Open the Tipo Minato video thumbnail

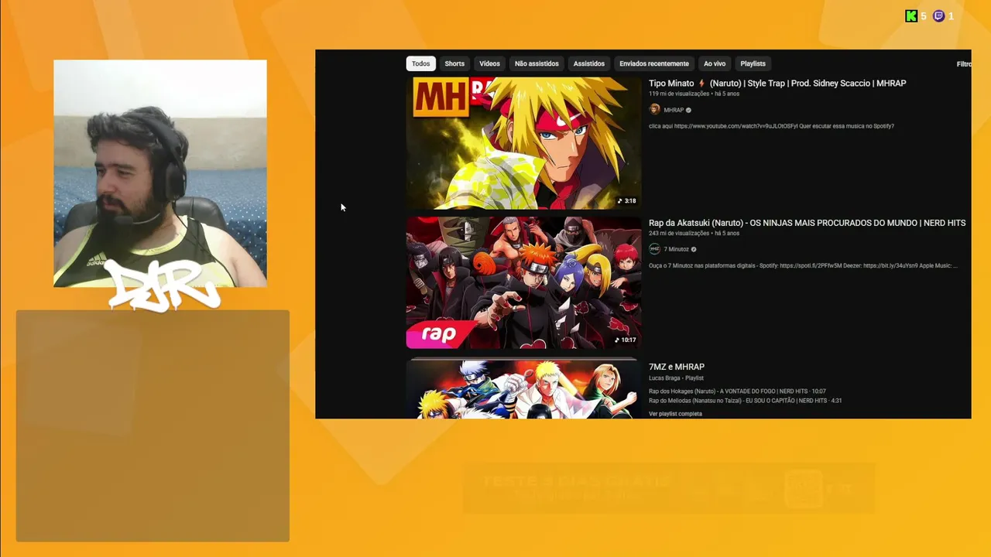pyautogui.click(x=523, y=143)
